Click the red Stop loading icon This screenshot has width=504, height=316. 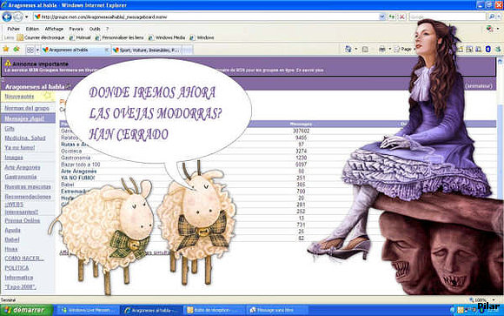pyautogui.click(x=401, y=17)
